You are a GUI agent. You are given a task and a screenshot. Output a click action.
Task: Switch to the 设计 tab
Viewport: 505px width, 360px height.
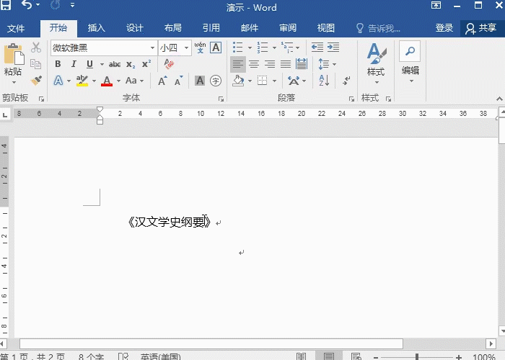point(135,28)
